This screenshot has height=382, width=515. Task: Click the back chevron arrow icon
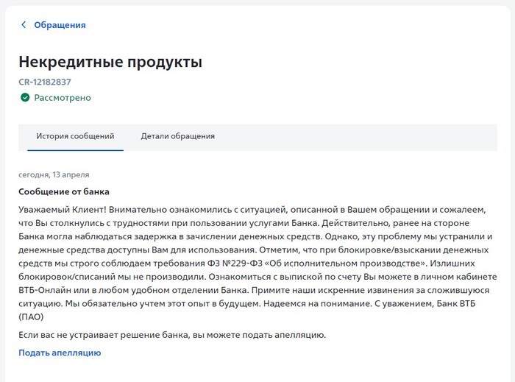point(24,25)
